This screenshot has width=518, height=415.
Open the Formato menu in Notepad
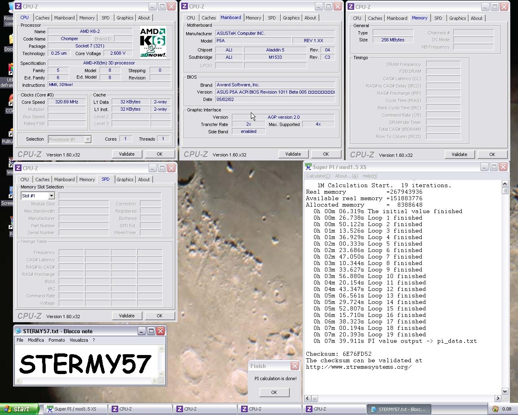[57, 340]
